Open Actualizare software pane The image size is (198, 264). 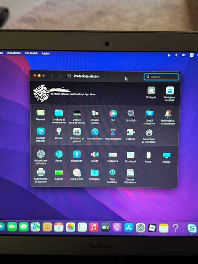click(x=41, y=157)
